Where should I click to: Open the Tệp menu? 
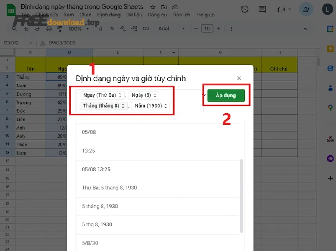coord(25,15)
